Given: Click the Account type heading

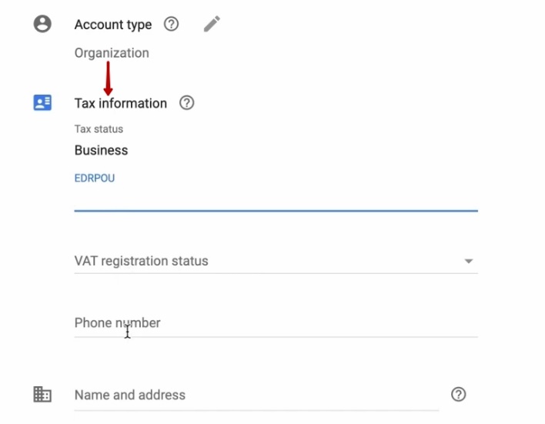Looking at the screenshot, I should [x=113, y=25].
